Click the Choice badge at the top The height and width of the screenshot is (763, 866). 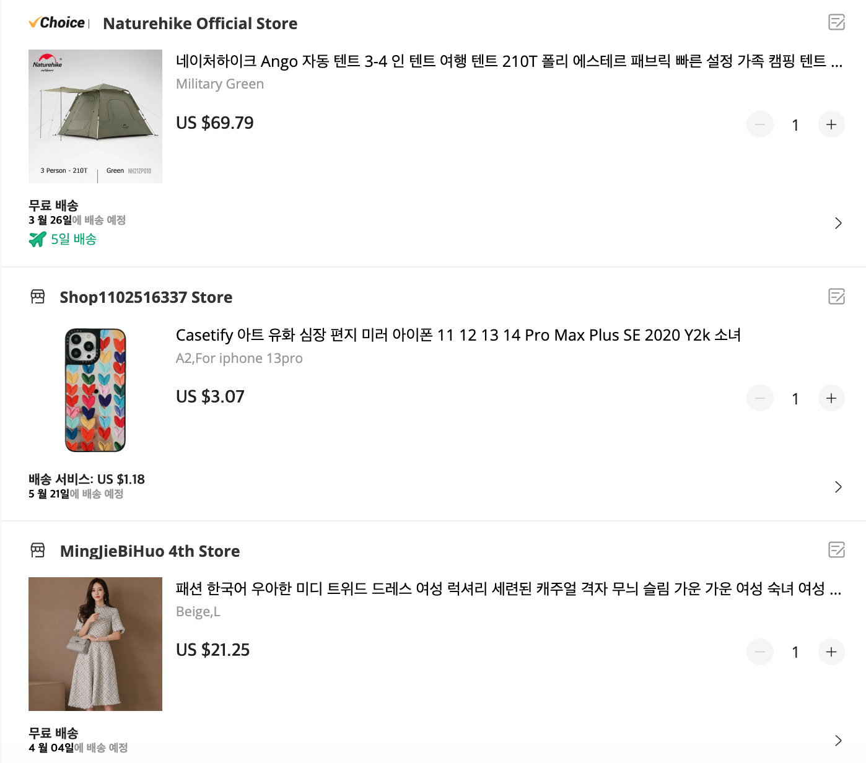56,22
